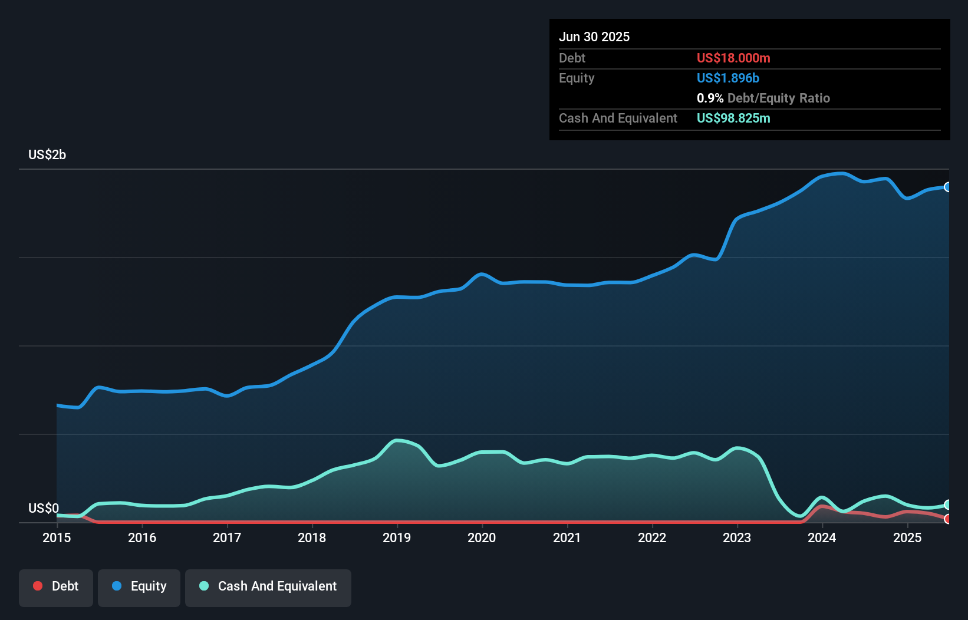Click the red US$18.000m Debt value

pyautogui.click(x=733, y=58)
